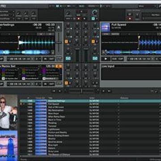Click the Deck A gain knob in mixer
The height and width of the screenshot is (161, 161).
coord(68,24)
